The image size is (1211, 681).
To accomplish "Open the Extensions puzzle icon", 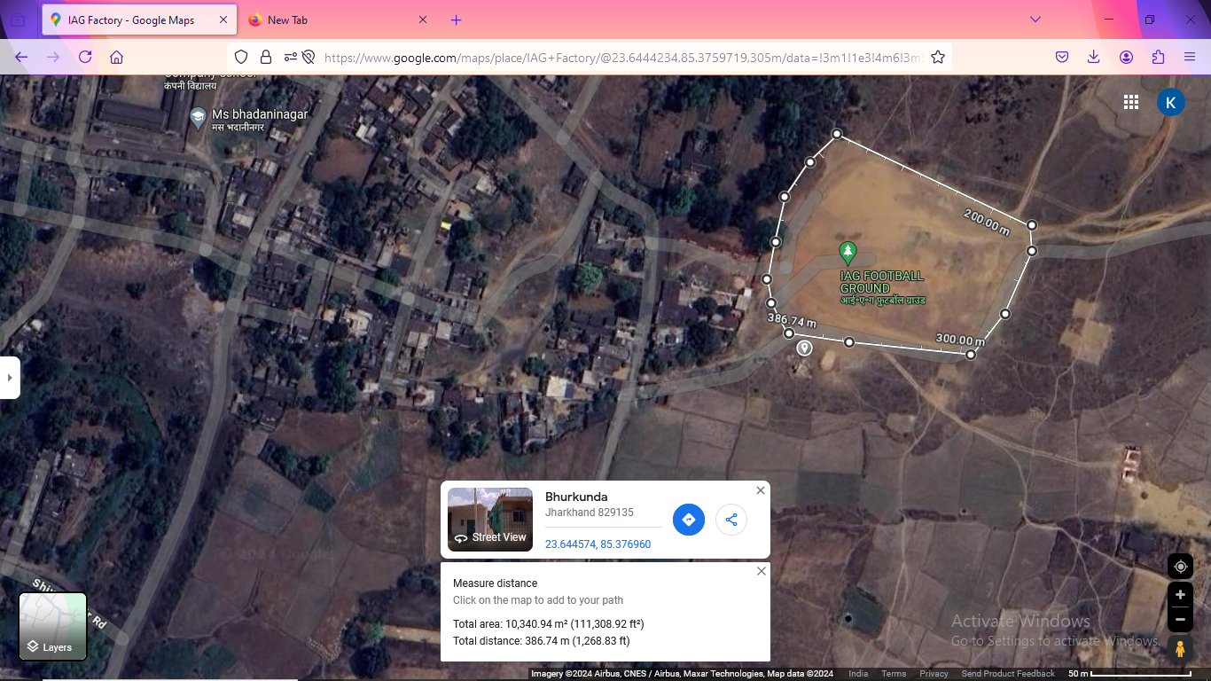I will coord(1158,57).
